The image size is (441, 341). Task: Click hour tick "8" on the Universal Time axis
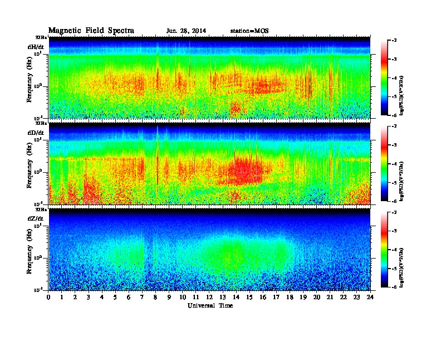[156, 298]
